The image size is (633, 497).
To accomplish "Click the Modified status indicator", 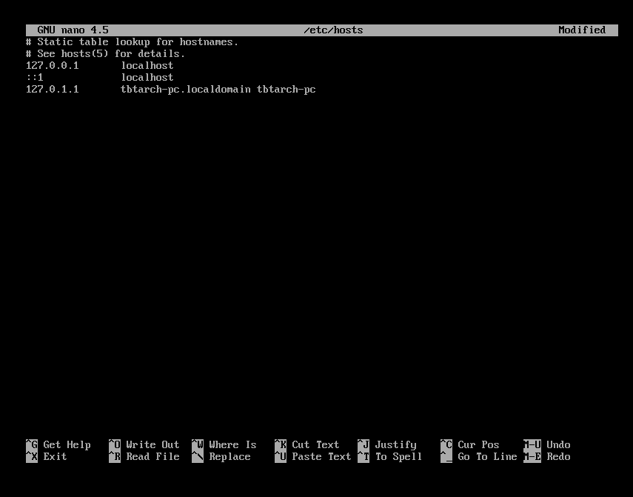I will coord(582,30).
